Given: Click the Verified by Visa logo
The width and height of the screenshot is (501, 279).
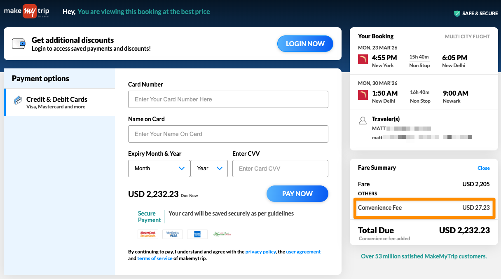Looking at the screenshot, I should 173,234.
